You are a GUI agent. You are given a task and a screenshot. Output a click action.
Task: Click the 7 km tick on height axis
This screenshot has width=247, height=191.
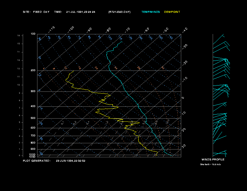point(20,108)
